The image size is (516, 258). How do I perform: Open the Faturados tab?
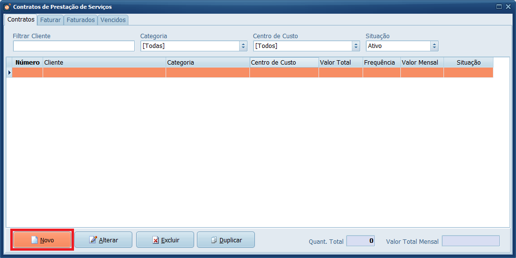(81, 20)
